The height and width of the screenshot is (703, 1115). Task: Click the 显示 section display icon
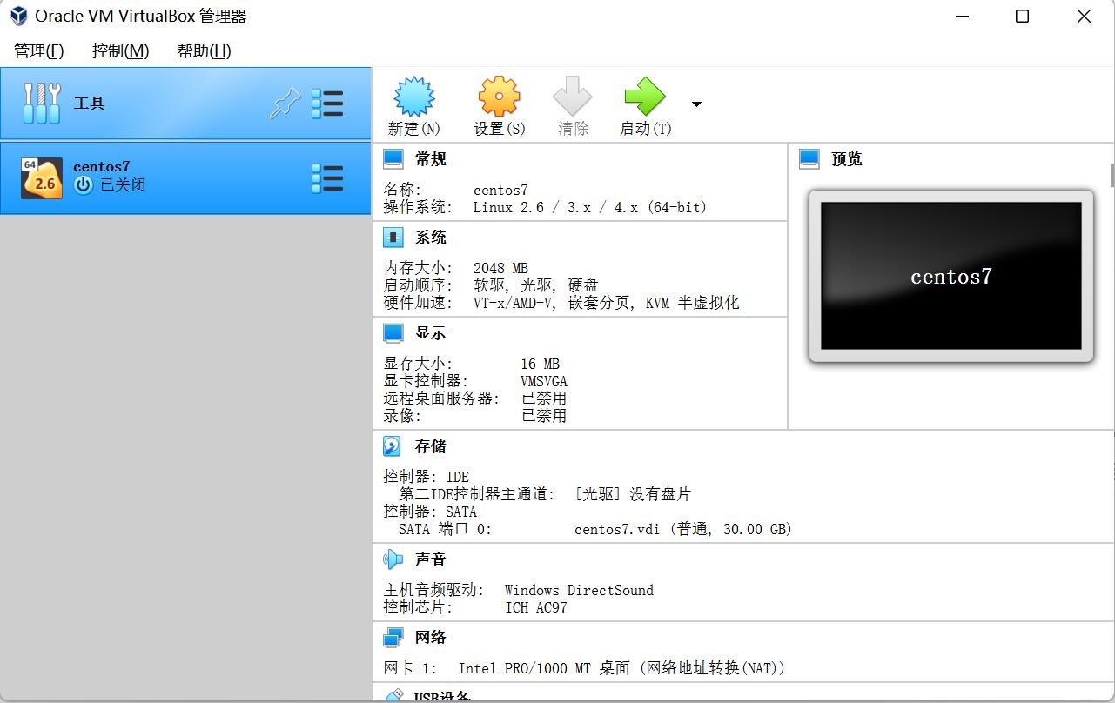click(x=393, y=333)
